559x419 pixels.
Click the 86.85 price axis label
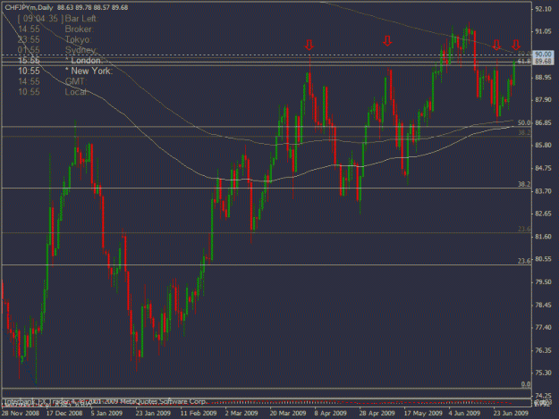pos(543,122)
